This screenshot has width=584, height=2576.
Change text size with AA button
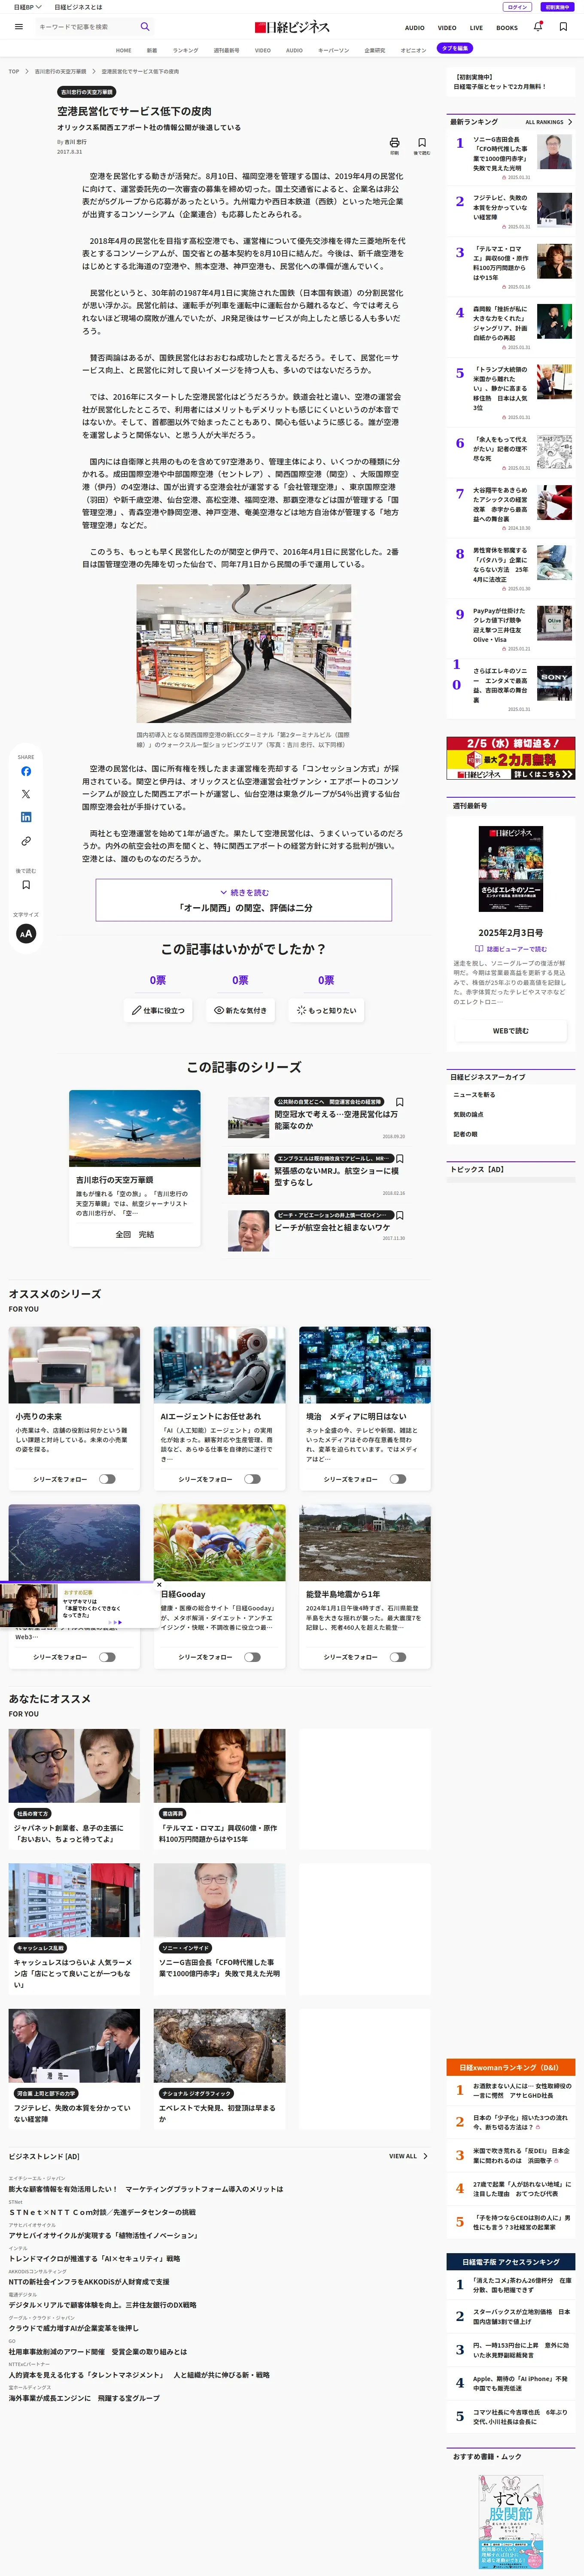[x=26, y=933]
